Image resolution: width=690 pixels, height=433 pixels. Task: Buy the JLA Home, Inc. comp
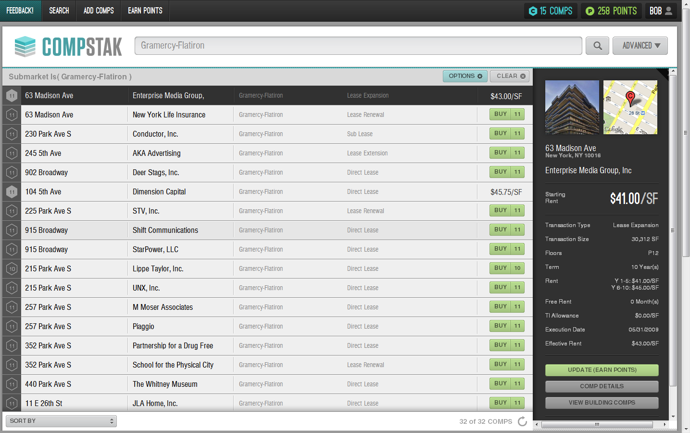tap(507, 403)
